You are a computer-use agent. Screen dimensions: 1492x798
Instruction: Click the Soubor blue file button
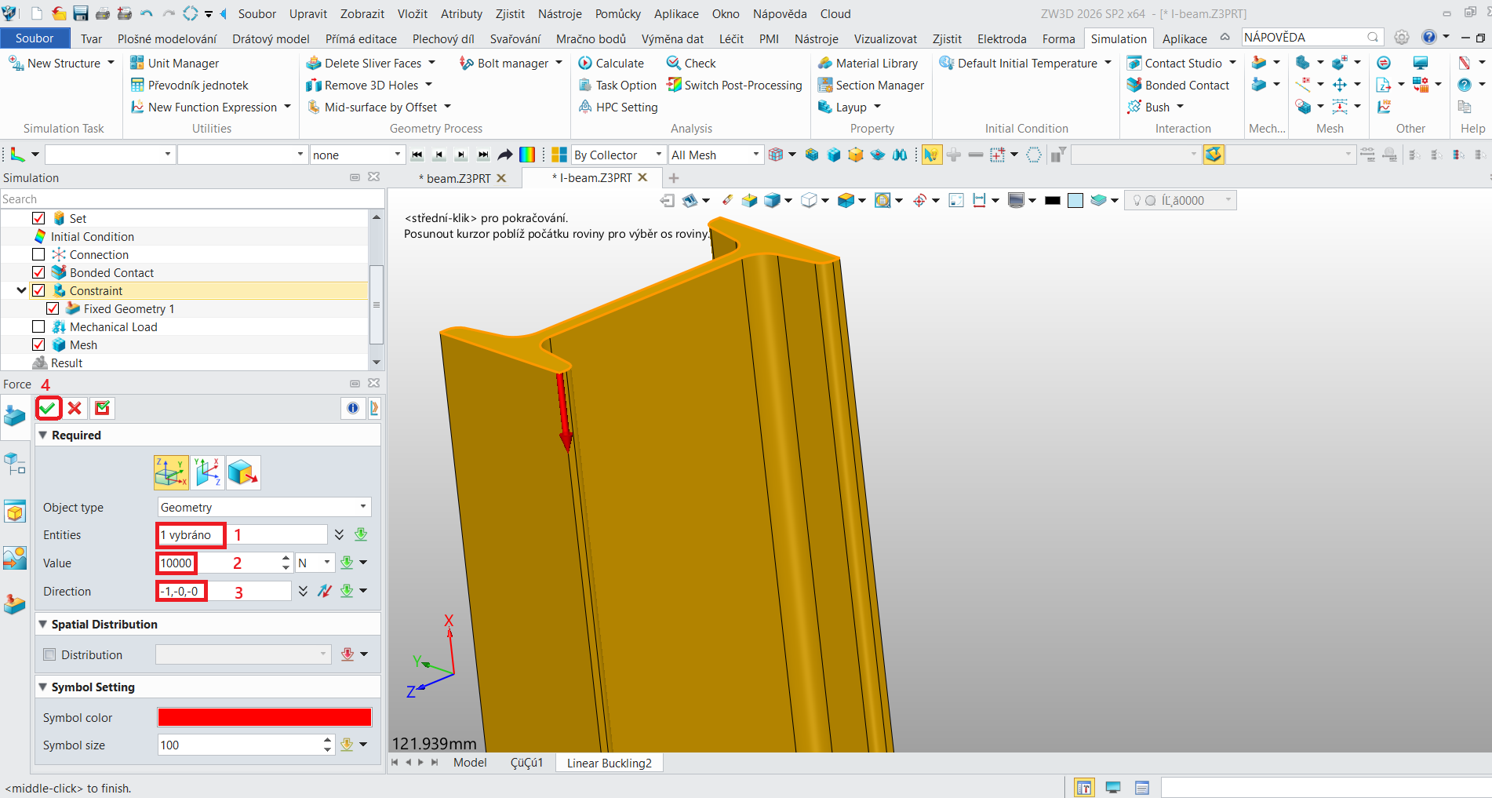[35, 38]
